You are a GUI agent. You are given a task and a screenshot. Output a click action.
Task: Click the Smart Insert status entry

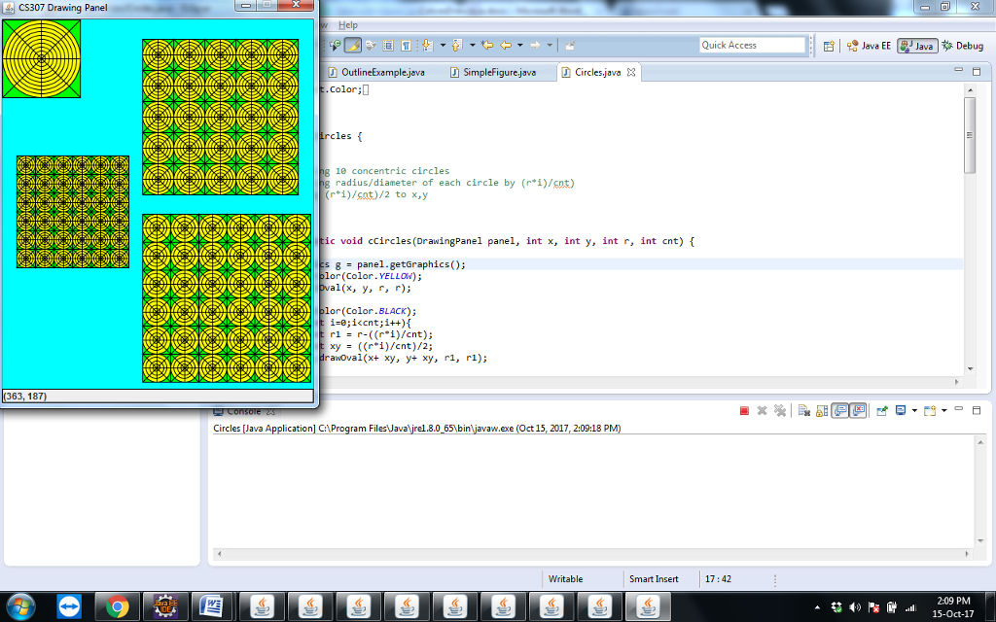pyautogui.click(x=654, y=579)
